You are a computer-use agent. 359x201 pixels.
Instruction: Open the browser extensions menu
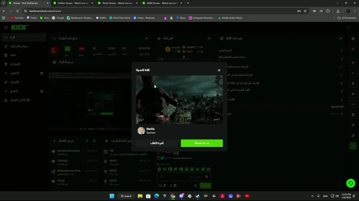pyautogui.click(x=328, y=11)
